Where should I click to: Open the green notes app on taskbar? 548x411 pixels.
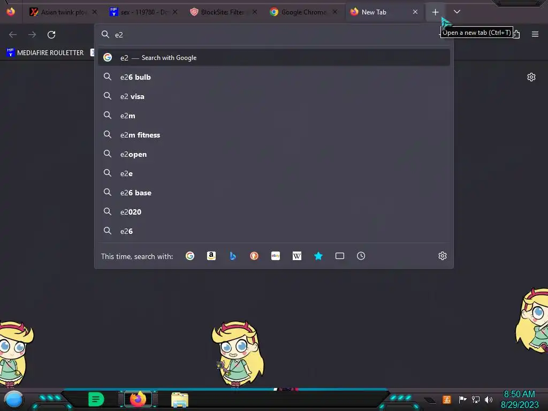pos(96,399)
